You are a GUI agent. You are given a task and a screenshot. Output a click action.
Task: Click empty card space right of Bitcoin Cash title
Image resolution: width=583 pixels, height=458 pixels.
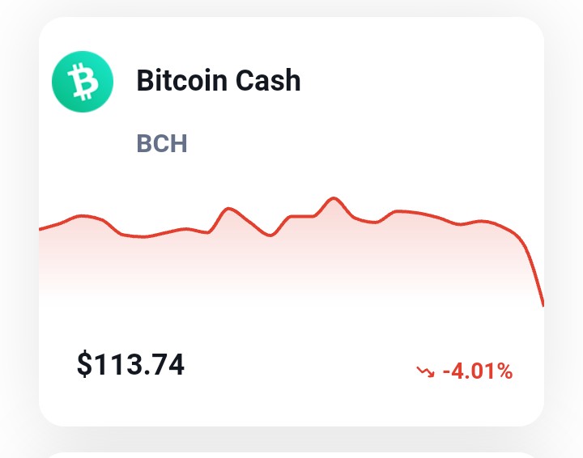[420, 80]
